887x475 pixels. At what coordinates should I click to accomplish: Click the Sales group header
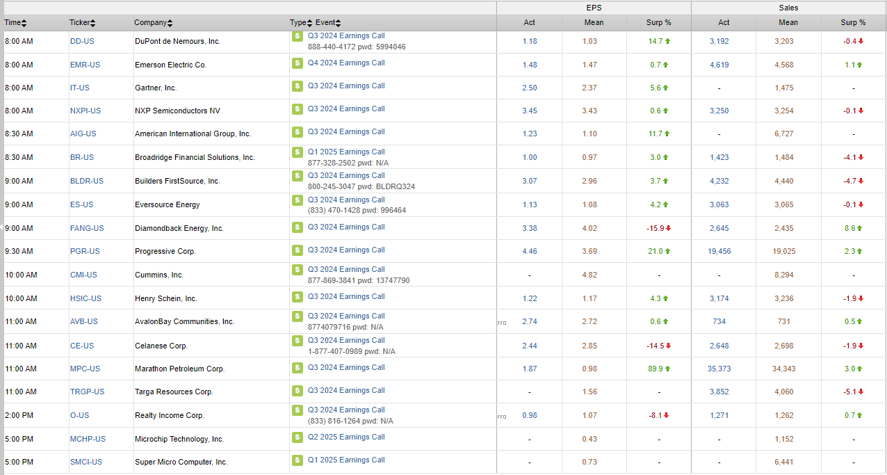(x=789, y=8)
